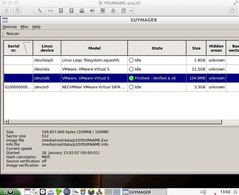Enter full screen with the top-right arrows icon
The image size is (239, 195).
(x=235, y=3)
